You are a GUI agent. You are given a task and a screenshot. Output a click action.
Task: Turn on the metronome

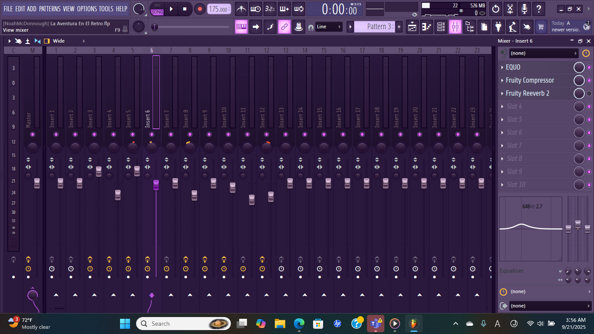(241, 9)
